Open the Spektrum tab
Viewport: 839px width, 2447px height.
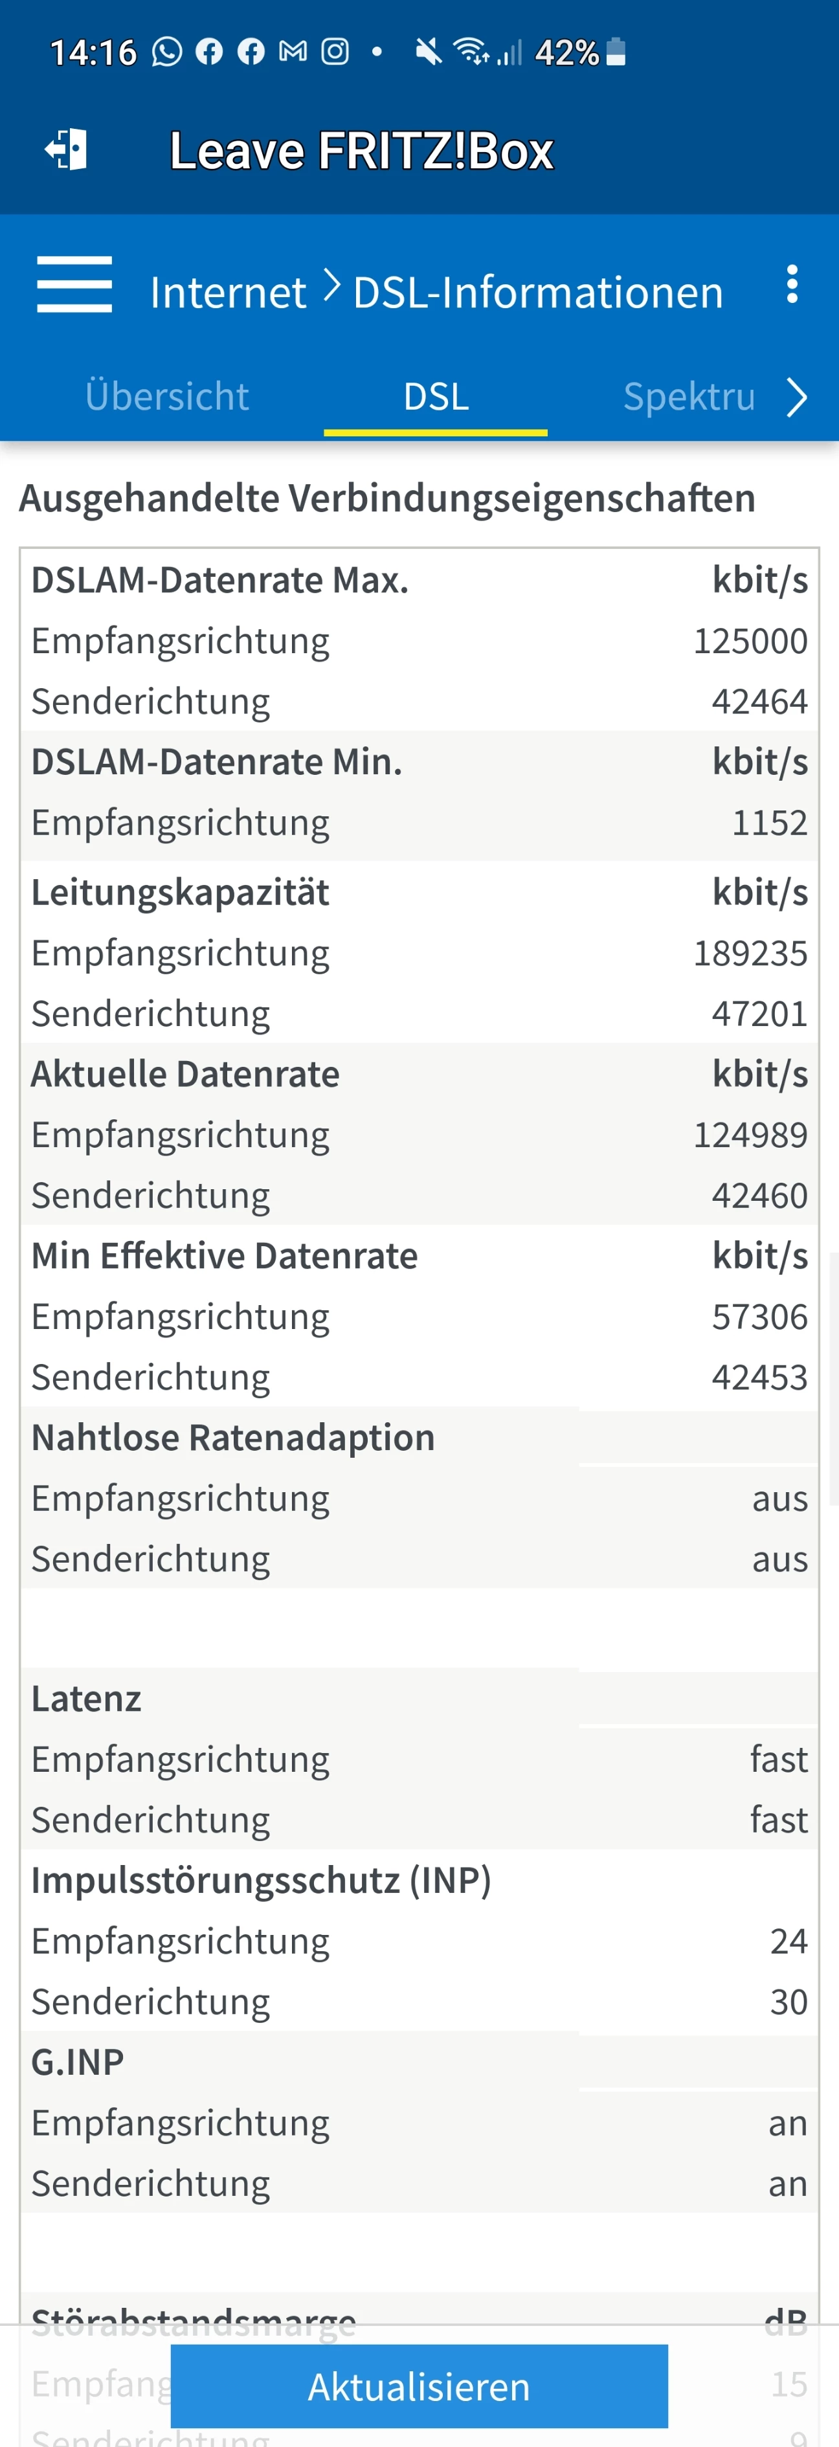tap(689, 396)
